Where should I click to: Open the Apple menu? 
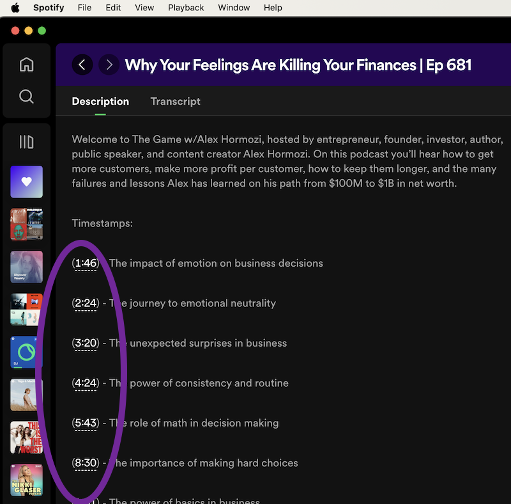(15, 8)
